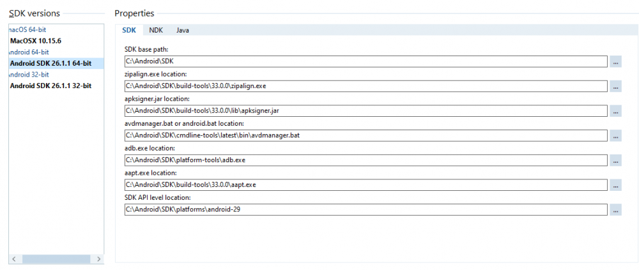Click the 'adb.exe location:' label
Screen dimensions: 639x270
point(150,148)
